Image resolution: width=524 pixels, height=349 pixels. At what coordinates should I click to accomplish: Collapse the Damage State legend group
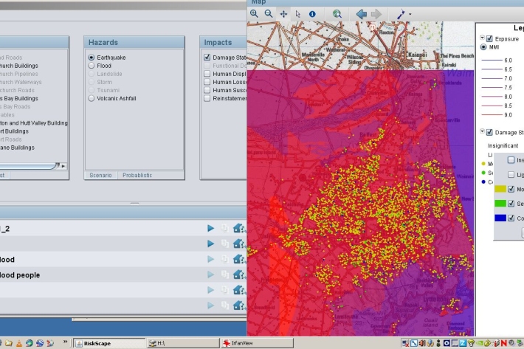tap(482, 132)
